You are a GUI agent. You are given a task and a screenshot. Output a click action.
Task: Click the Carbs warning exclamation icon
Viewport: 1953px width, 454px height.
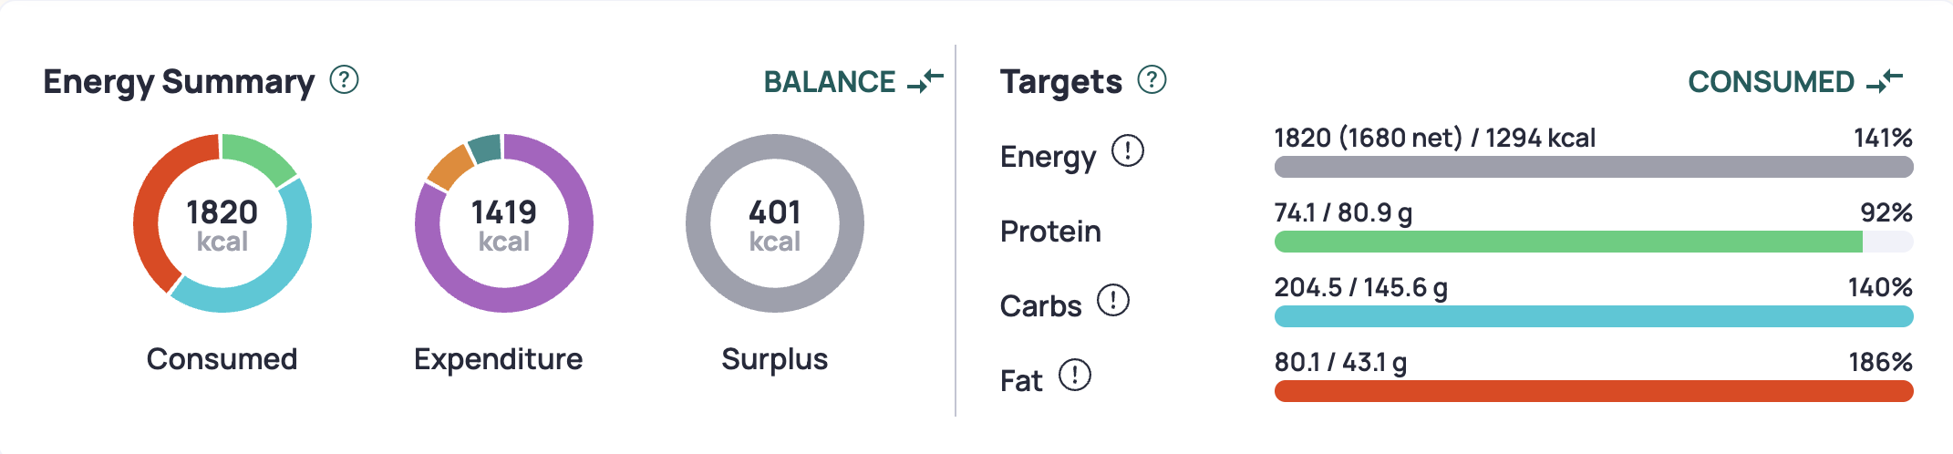click(1113, 300)
